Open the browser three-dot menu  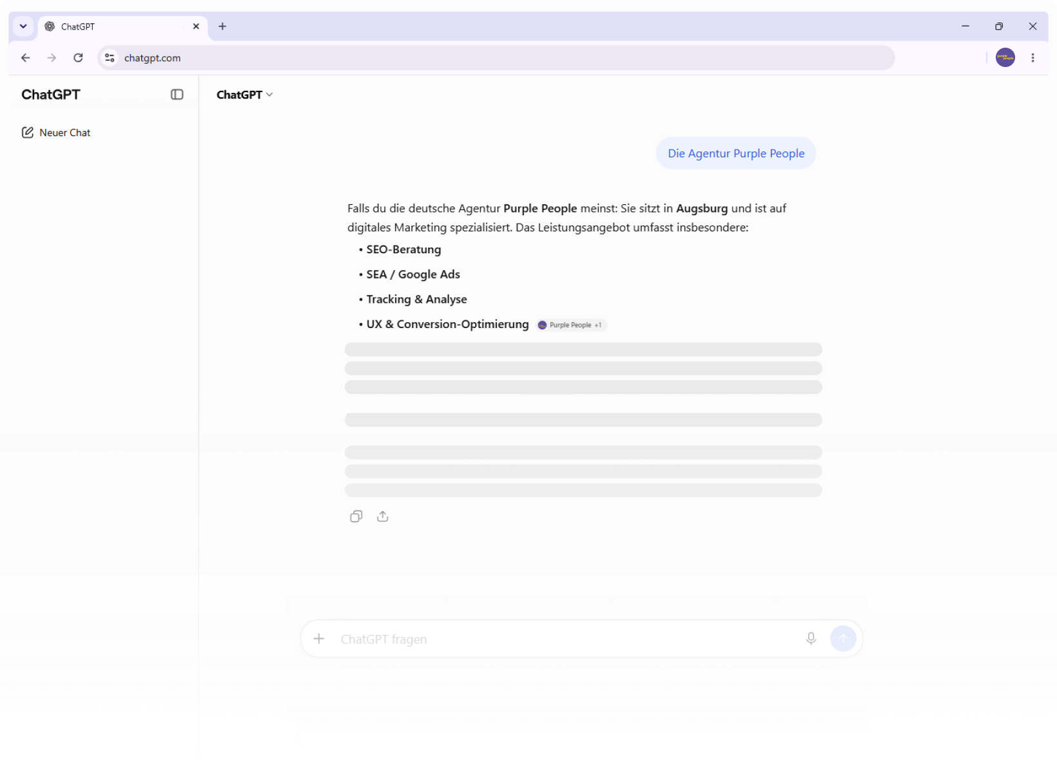click(1033, 58)
